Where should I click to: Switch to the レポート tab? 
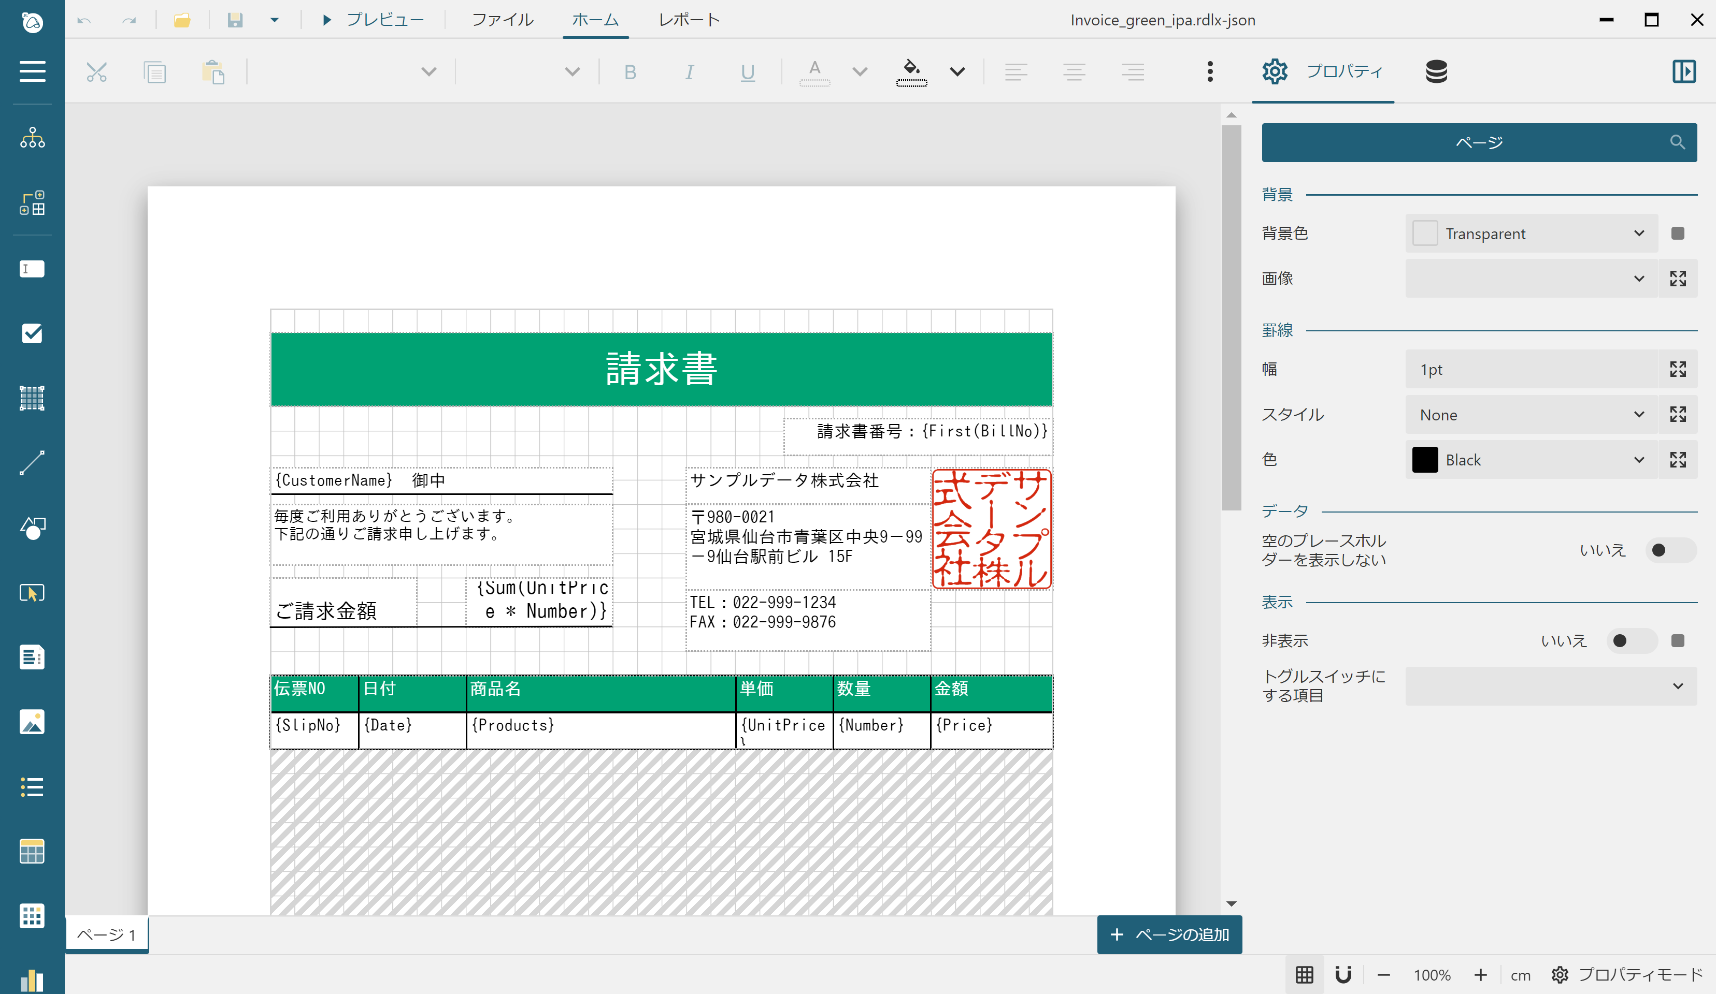click(689, 20)
